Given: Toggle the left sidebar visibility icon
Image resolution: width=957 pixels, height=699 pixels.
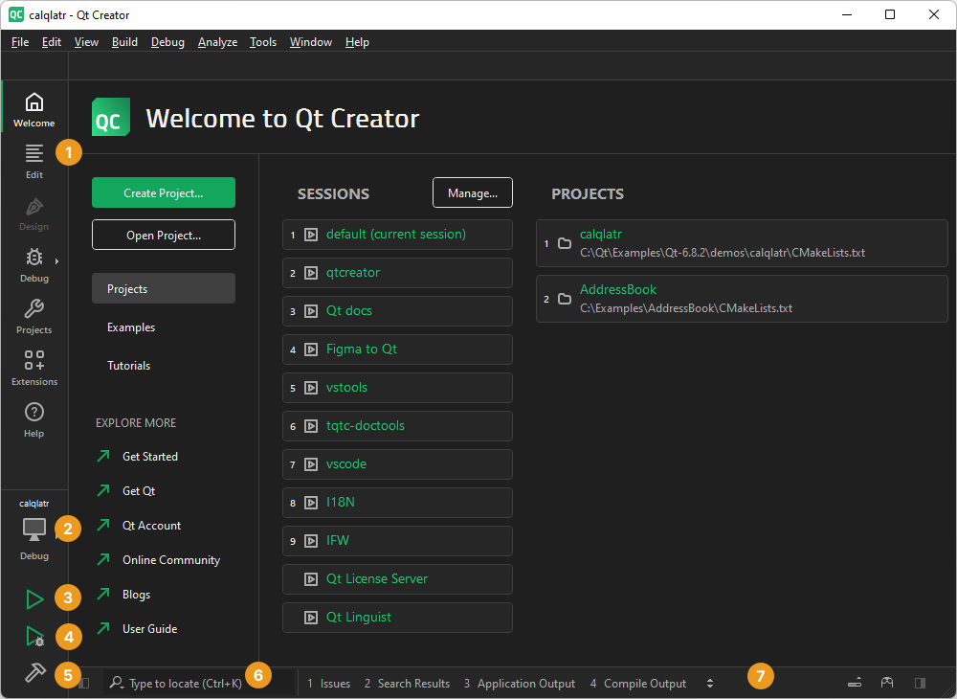Looking at the screenshot, I should pos(85,683).
